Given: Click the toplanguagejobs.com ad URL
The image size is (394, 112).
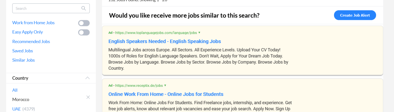Looking at the screenshot, I should tap(156, 32).
